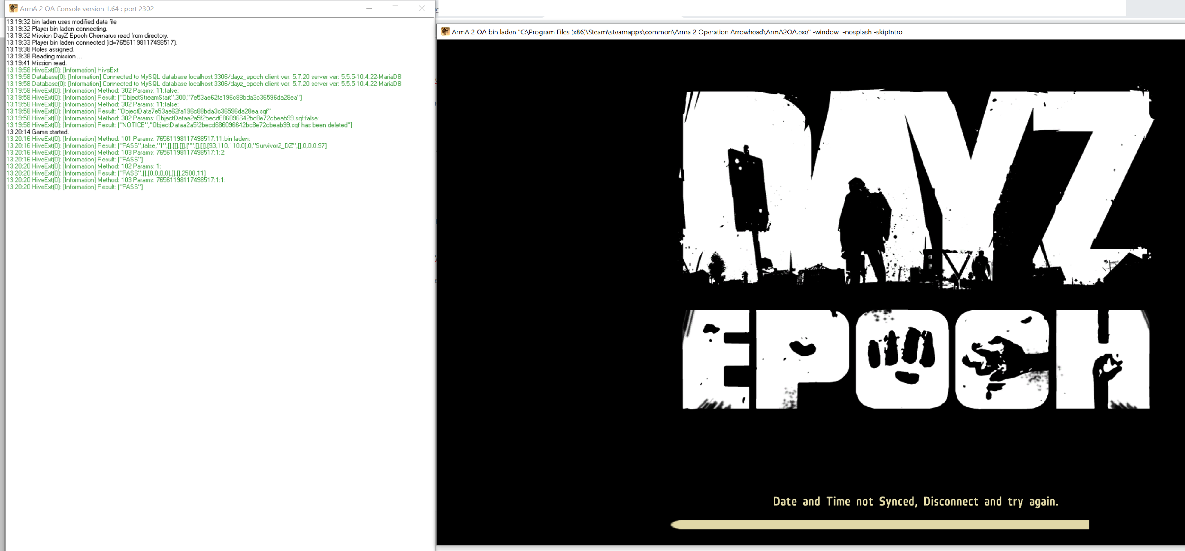Select log line containing 'Survivor2_DZ' result

pos(166,146)
